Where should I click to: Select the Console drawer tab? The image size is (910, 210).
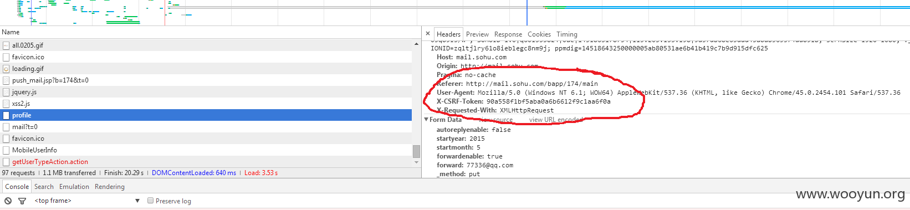(x=17, y=187)
